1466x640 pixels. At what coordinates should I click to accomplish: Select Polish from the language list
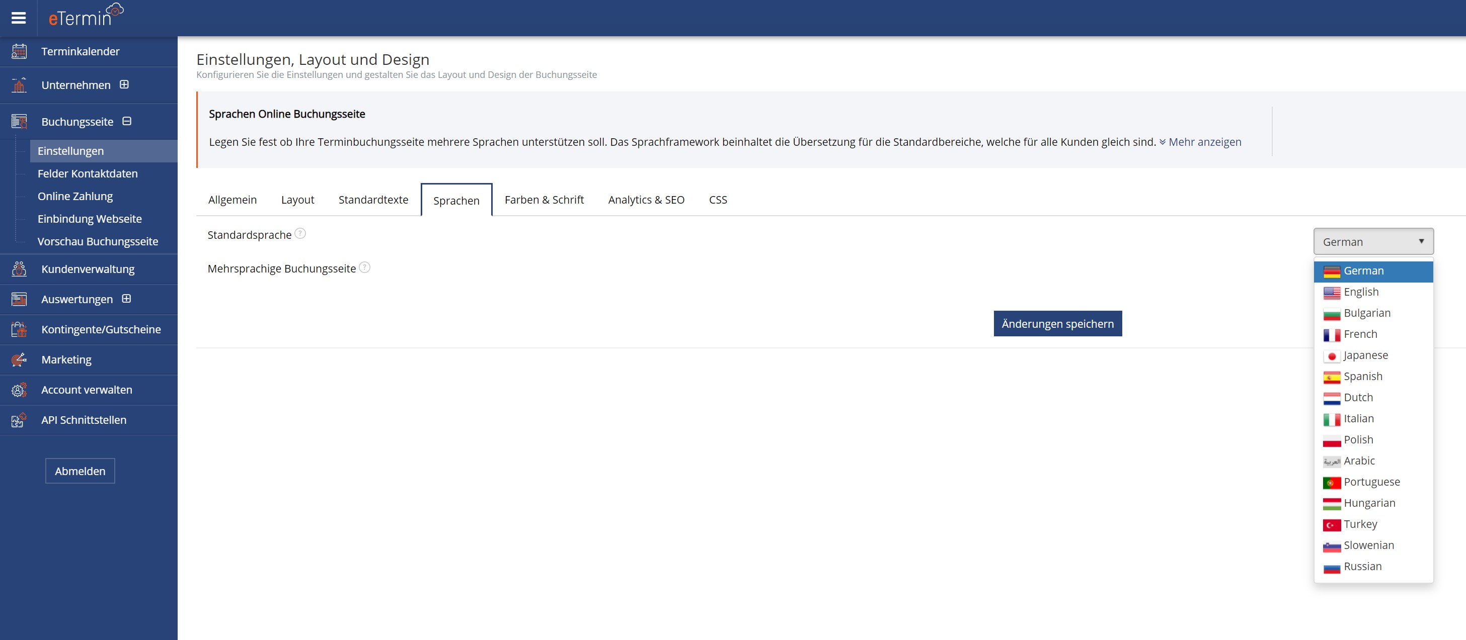coord(1373,440)
